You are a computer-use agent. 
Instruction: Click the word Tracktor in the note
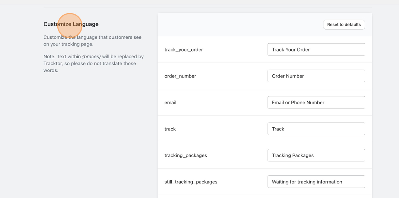click(52, 64)
